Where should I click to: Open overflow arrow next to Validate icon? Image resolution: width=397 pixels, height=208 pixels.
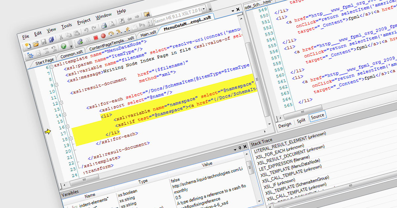(71, 47)
